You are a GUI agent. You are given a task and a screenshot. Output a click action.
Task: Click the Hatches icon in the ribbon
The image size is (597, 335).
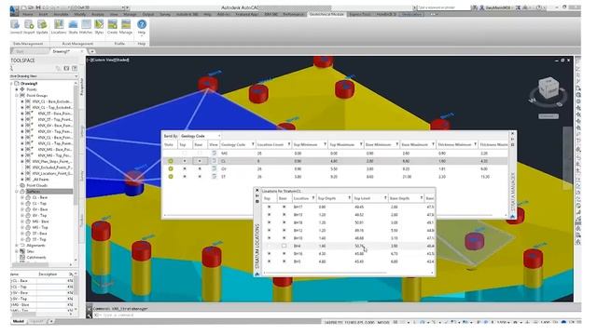pyautogui.click(x=86, y=25)
